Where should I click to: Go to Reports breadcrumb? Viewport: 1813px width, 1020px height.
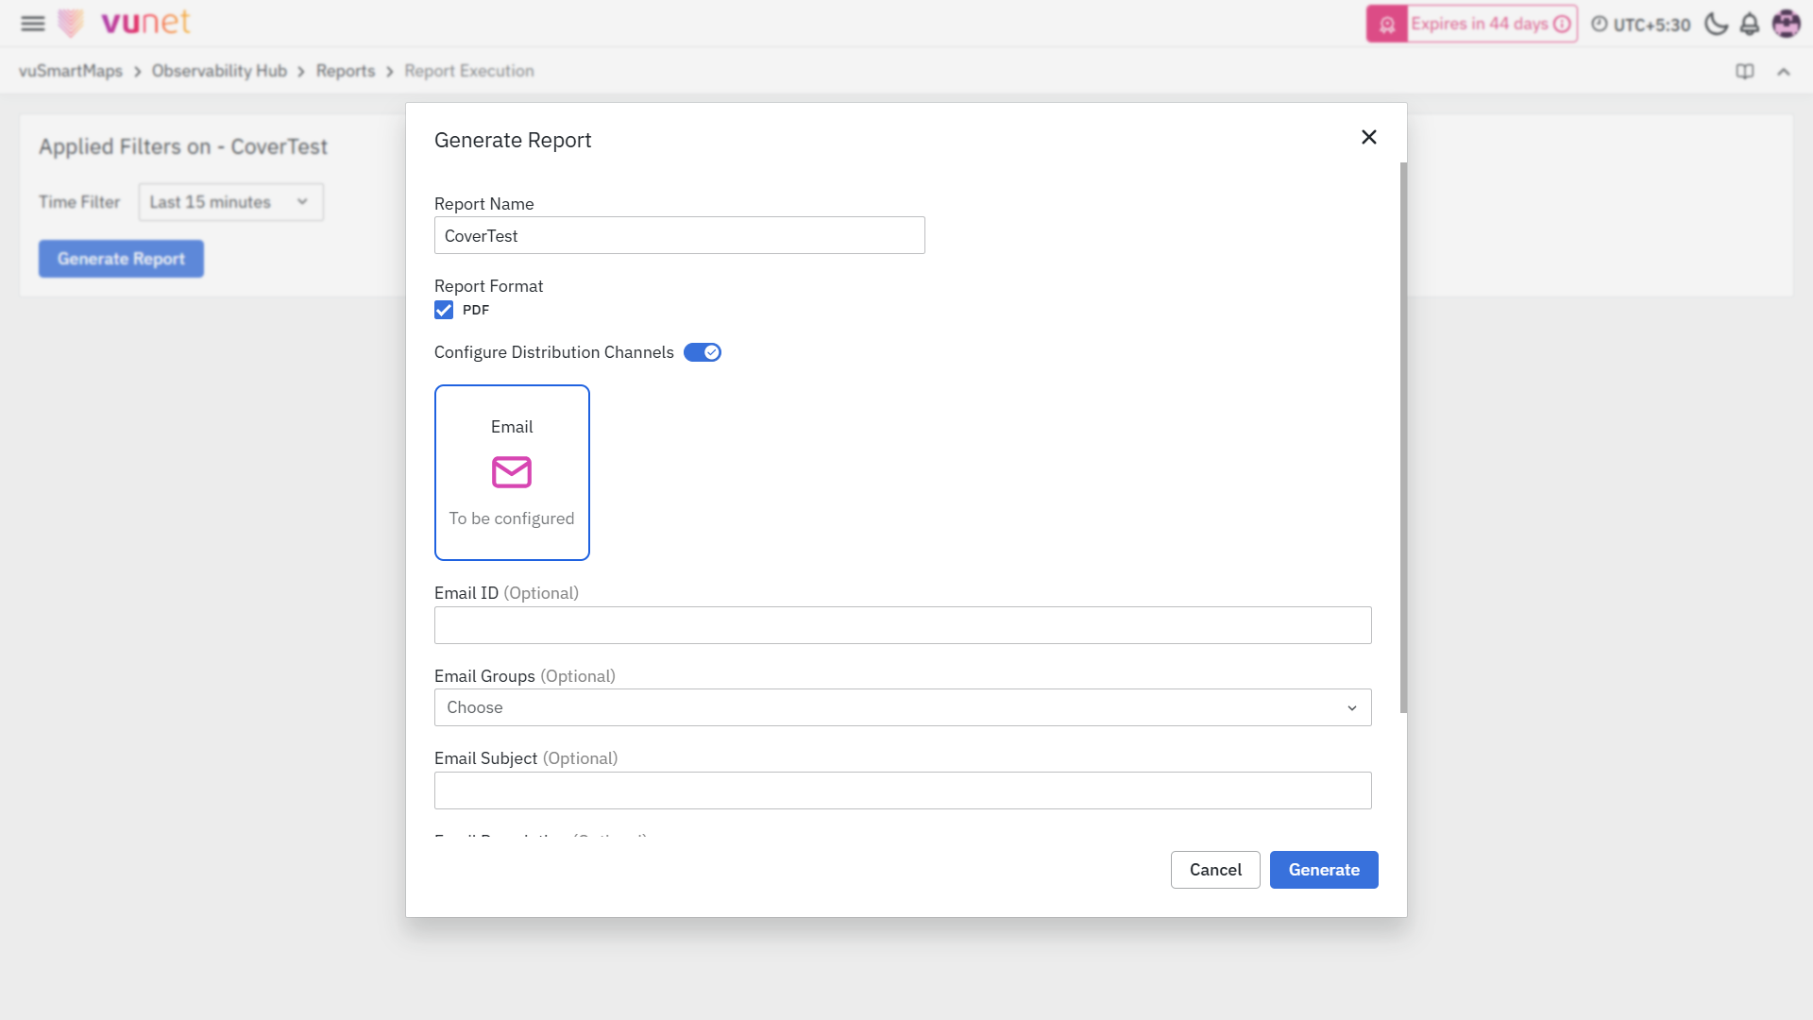pos(345,71)
